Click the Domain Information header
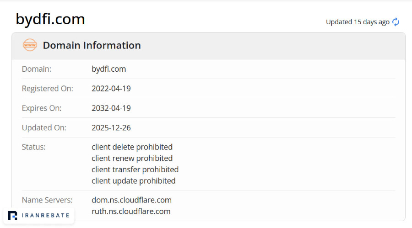The image size is (412, 228). coord(92,45)
